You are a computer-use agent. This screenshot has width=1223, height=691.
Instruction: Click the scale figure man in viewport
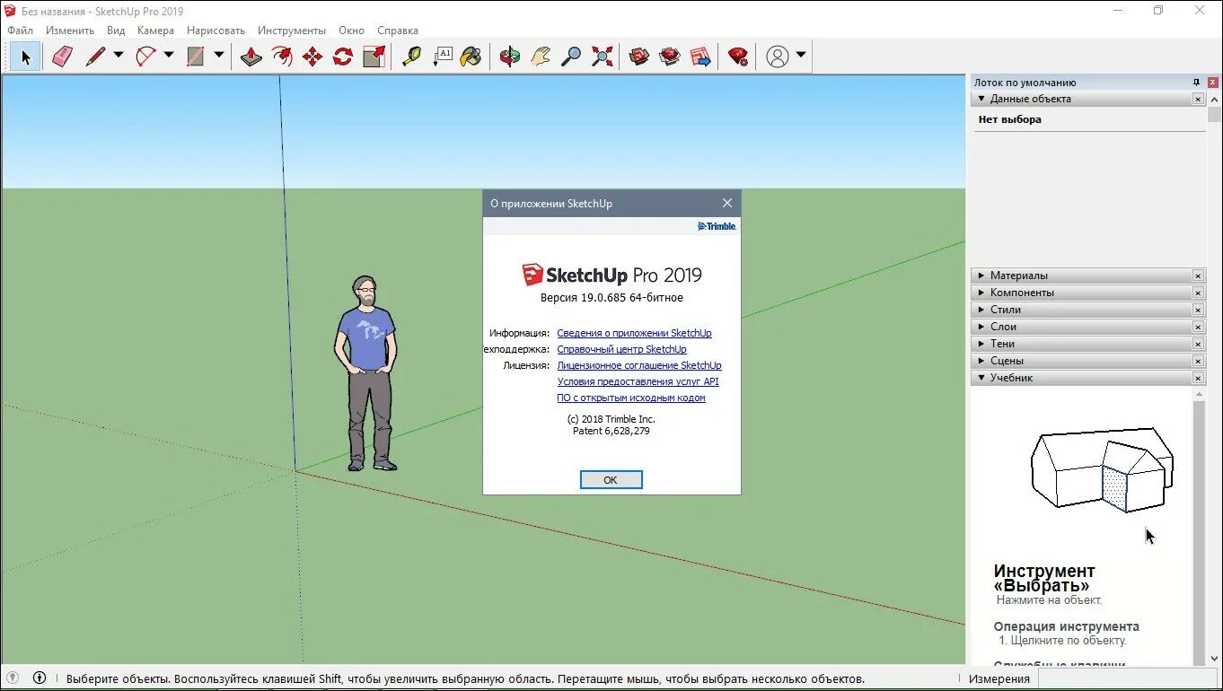(365, 373)
